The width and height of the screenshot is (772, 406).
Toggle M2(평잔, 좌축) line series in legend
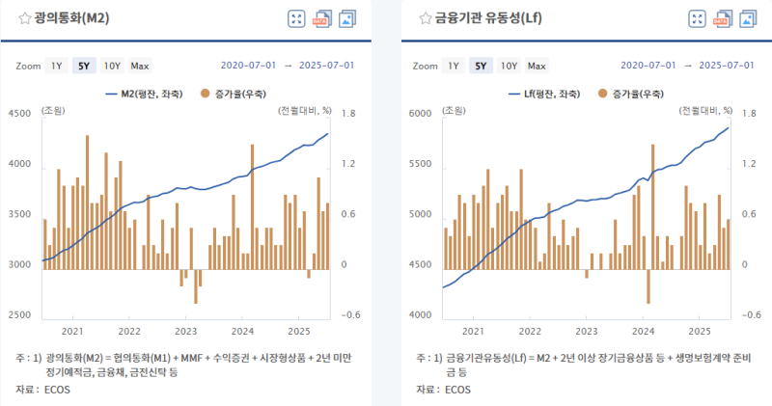tap(146, 94)
